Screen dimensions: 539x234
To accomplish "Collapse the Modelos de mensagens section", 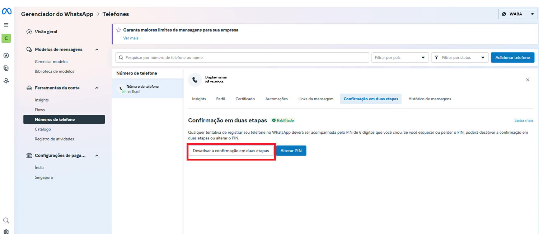I will 97,49.
